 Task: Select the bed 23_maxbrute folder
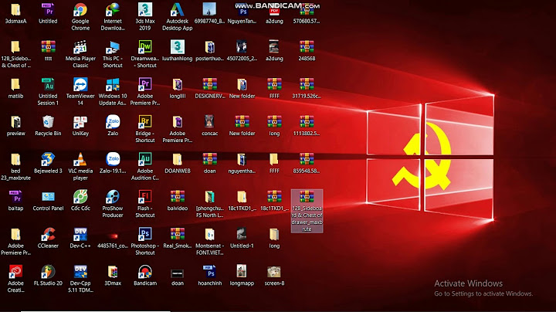pyautogui.click(x=15, y=160)
